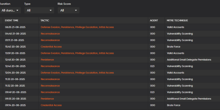This screenshot has height=110, width=220.
Task: Sort by the Event Time column header
Action: pyautogui.click(x=12, y=21)
